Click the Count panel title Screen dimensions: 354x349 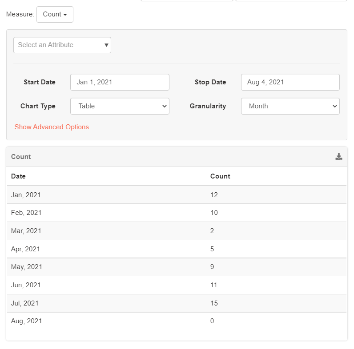point(21,157)
